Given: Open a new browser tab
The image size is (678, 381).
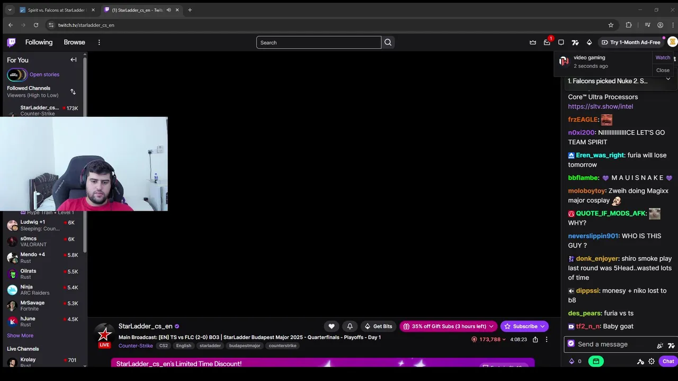Looking at the screenshot, I should click(190, 10).
